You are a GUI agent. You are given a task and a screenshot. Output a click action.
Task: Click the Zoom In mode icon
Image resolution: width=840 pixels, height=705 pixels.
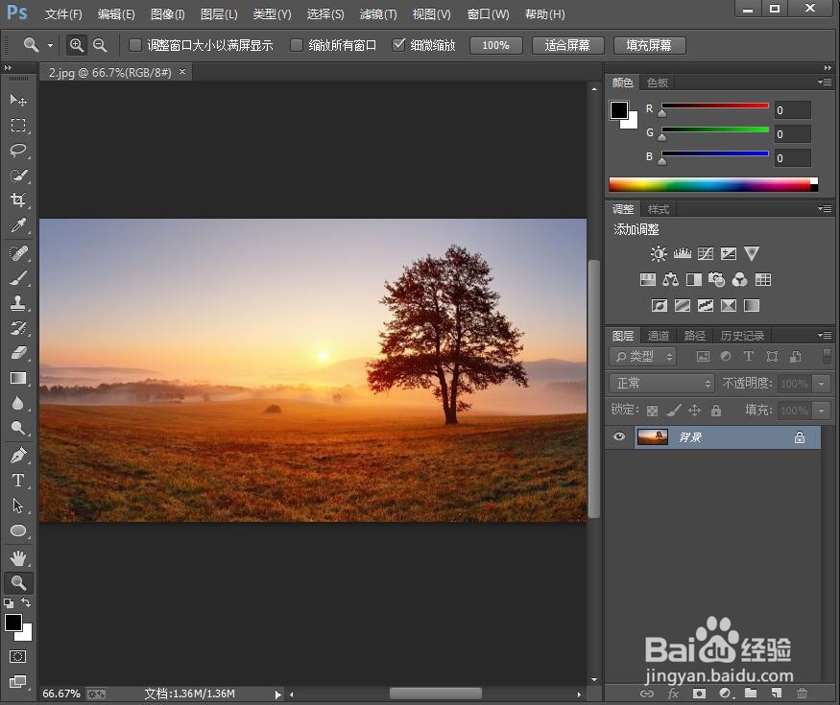point(77,45)
